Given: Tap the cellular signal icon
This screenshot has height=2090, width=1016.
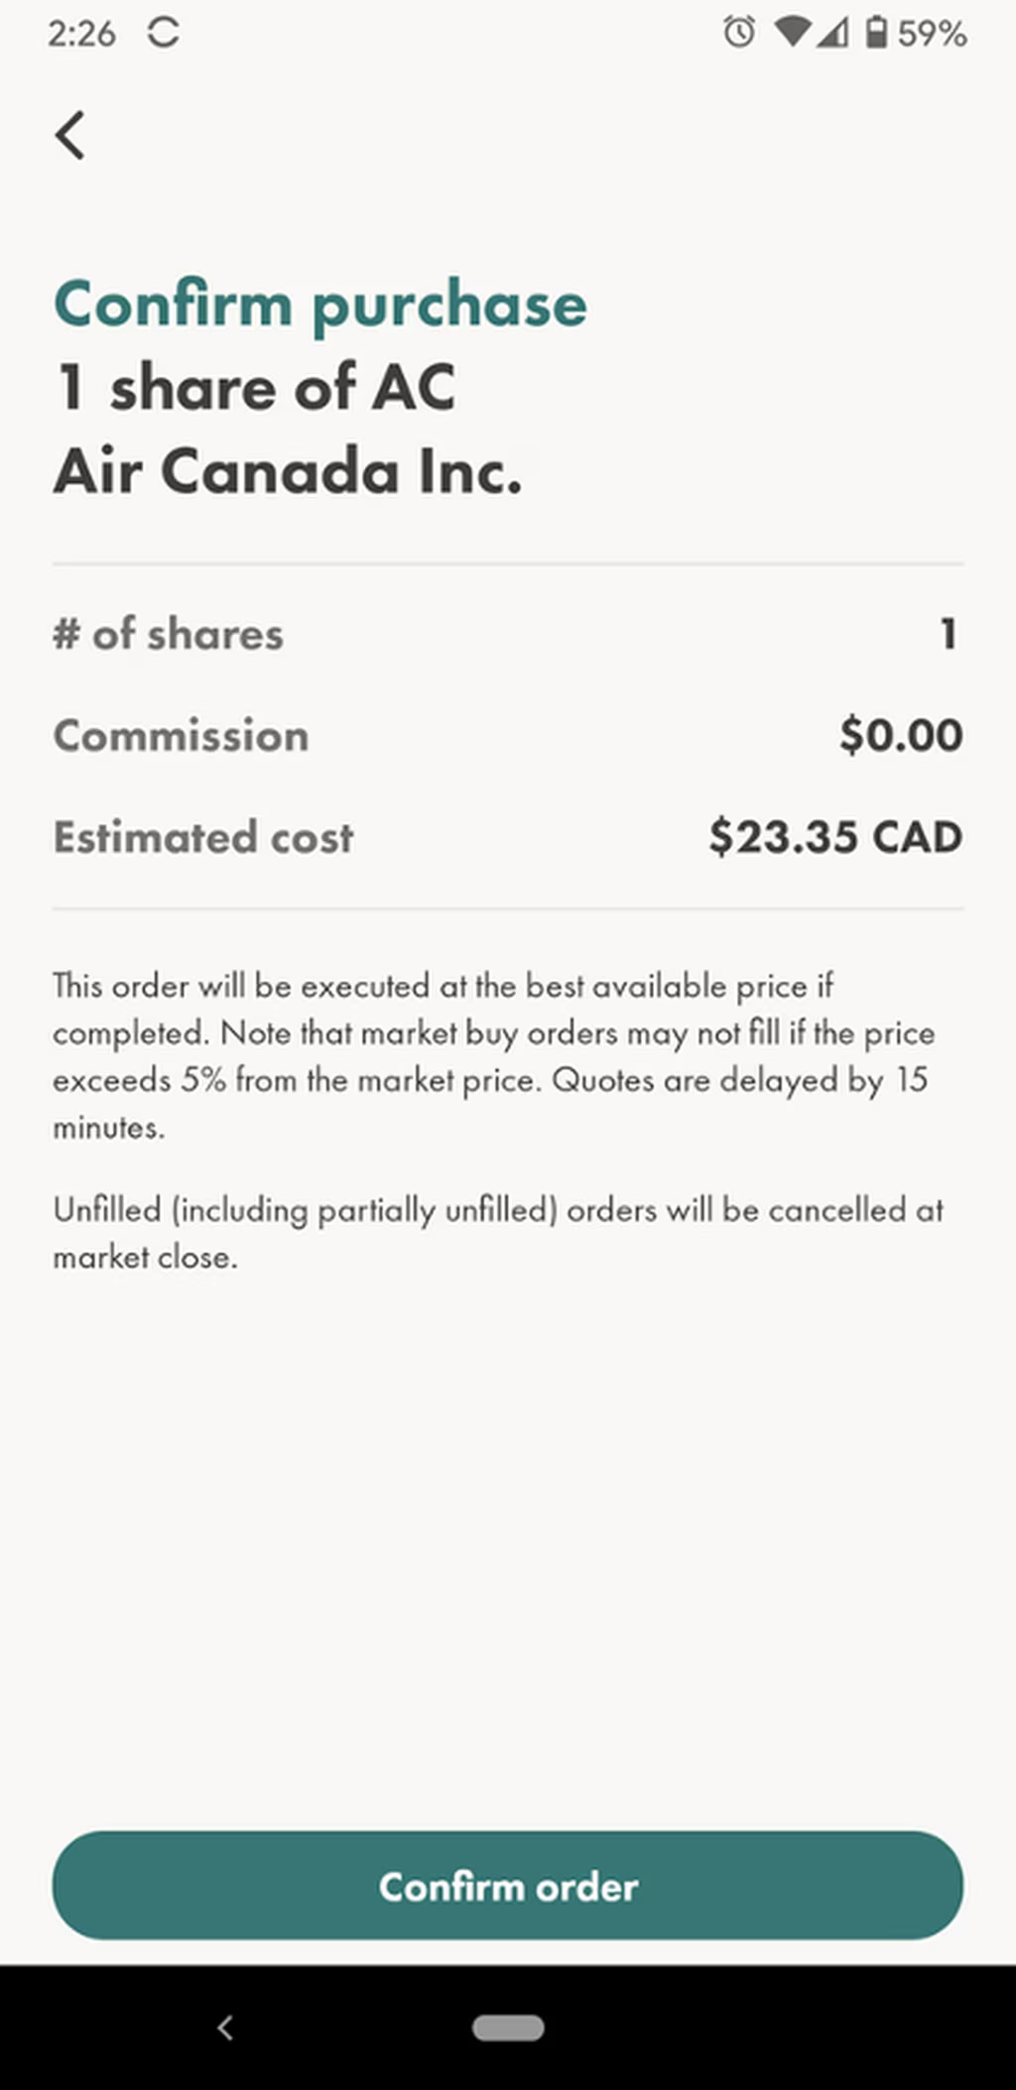Looking at the screenshot, I should tap(833, 33).
